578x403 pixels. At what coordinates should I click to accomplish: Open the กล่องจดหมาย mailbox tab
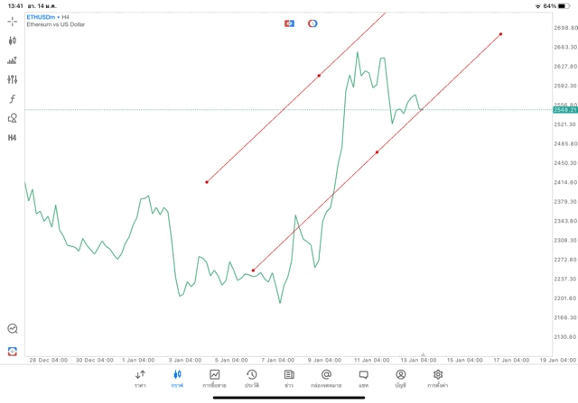pos(326,378)
